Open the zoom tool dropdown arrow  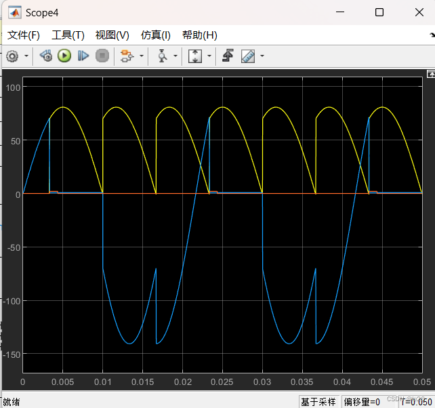coord(175,56)
